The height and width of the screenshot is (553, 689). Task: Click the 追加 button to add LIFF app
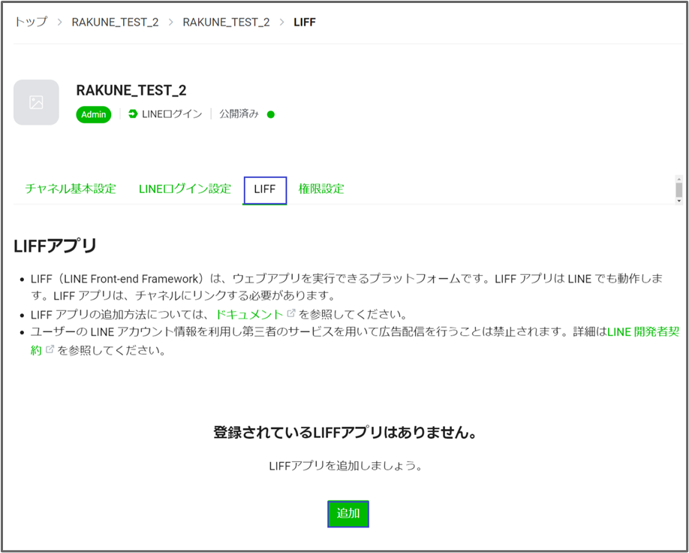(x=348, y=513)
